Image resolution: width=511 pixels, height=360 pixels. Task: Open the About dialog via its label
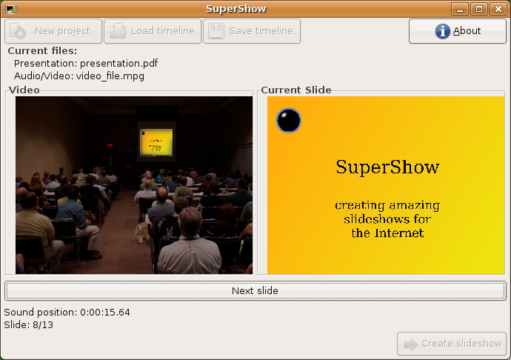[467, 31]
